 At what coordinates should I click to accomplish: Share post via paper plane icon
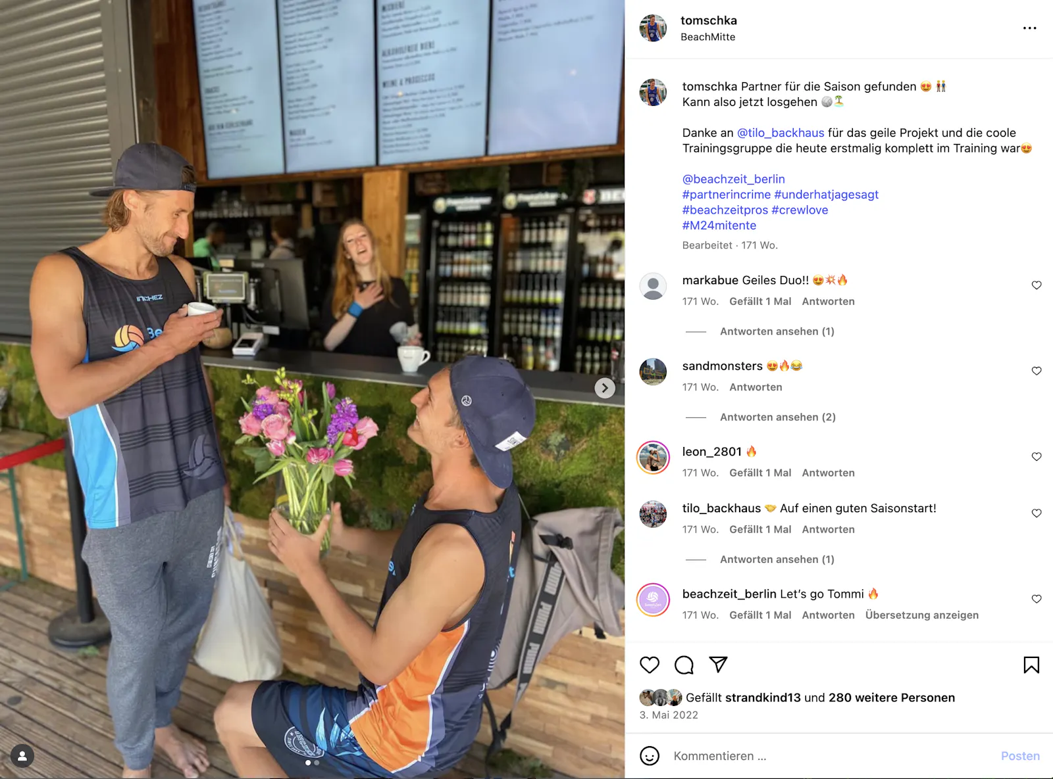pos(718,665)
